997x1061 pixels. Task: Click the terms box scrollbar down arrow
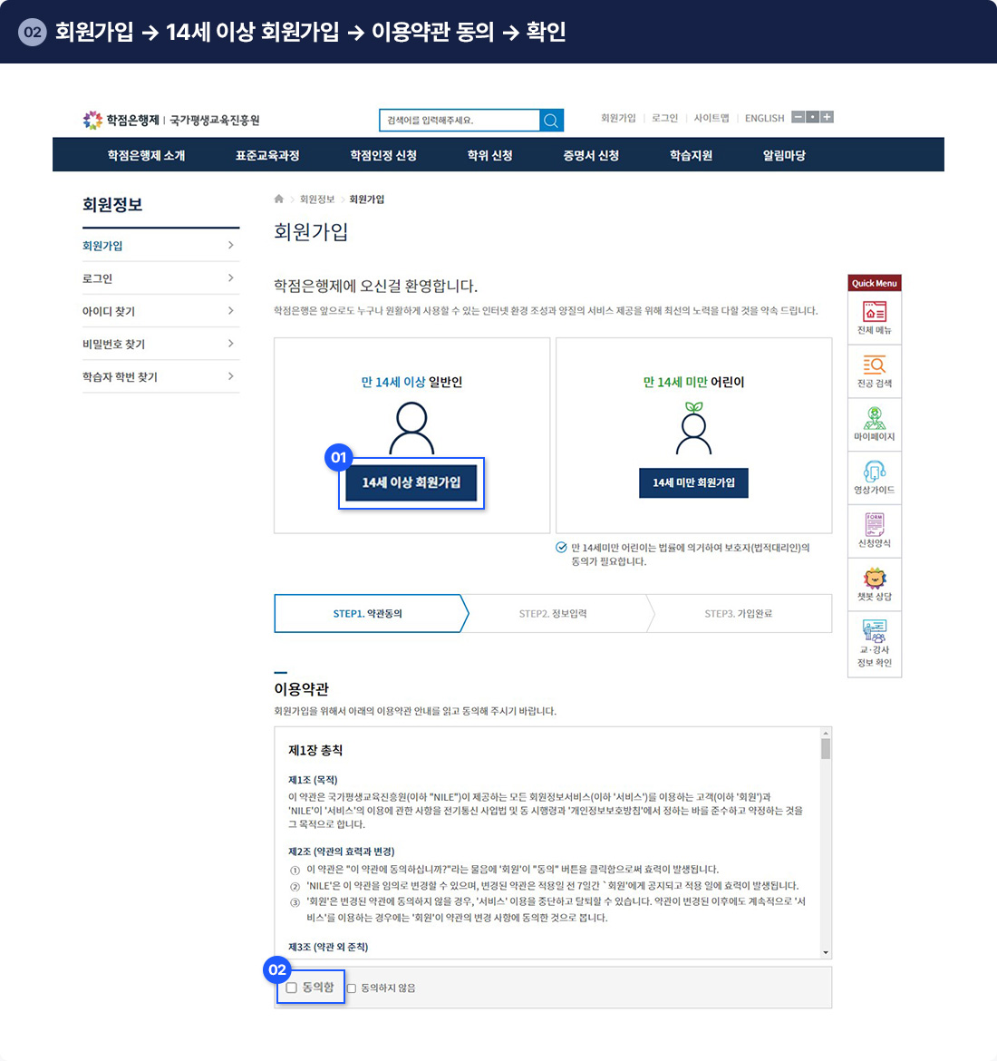click(825, 952)
